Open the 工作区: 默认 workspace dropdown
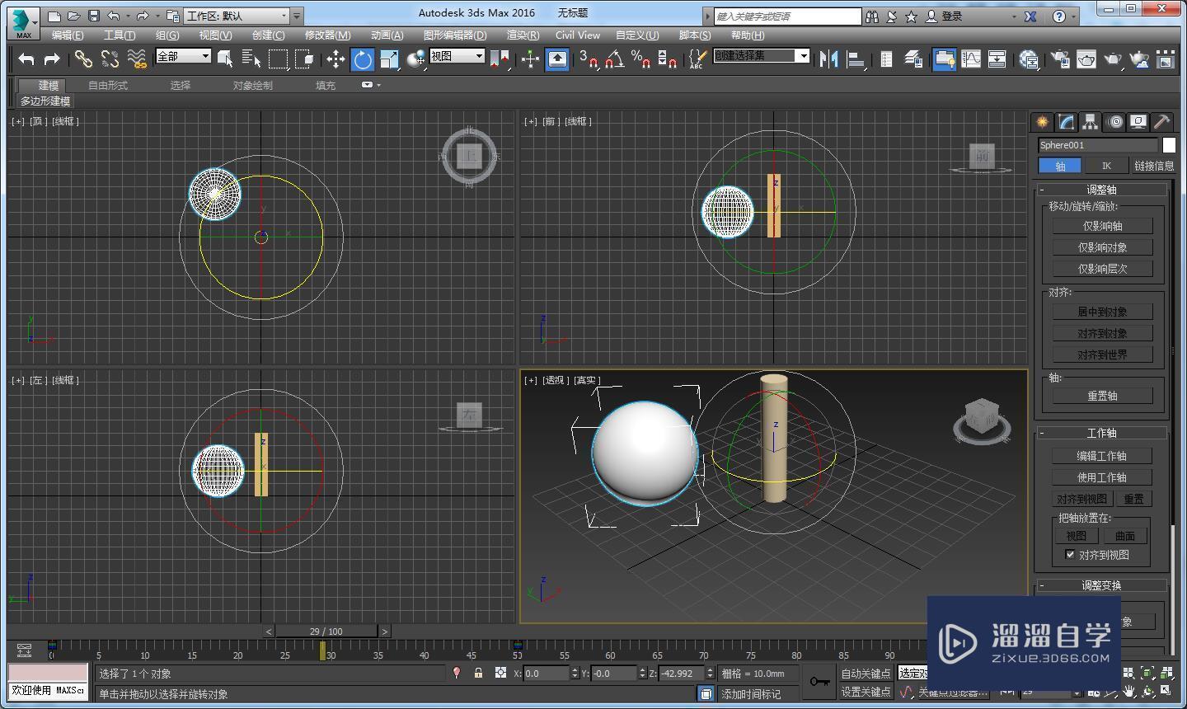Screen dimensions: 1187x709 pyautogui.click(x=237, y=16)
